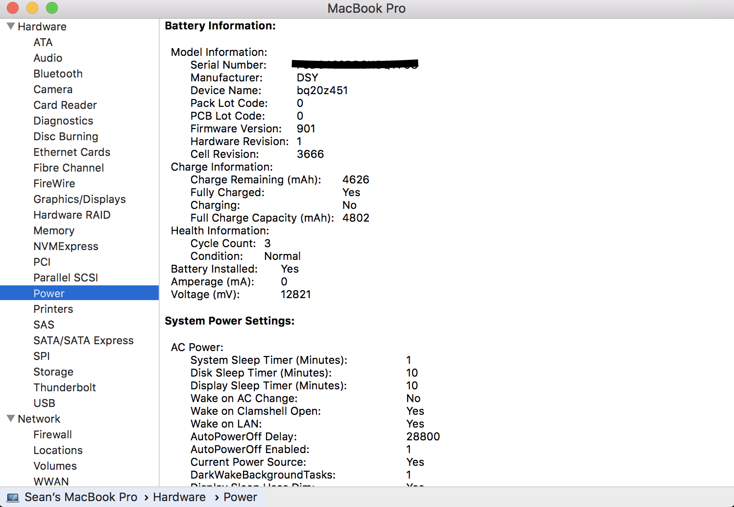Click Sean's MacBook Pro in path bar
The image size is (734, 507).
point(81,497)
